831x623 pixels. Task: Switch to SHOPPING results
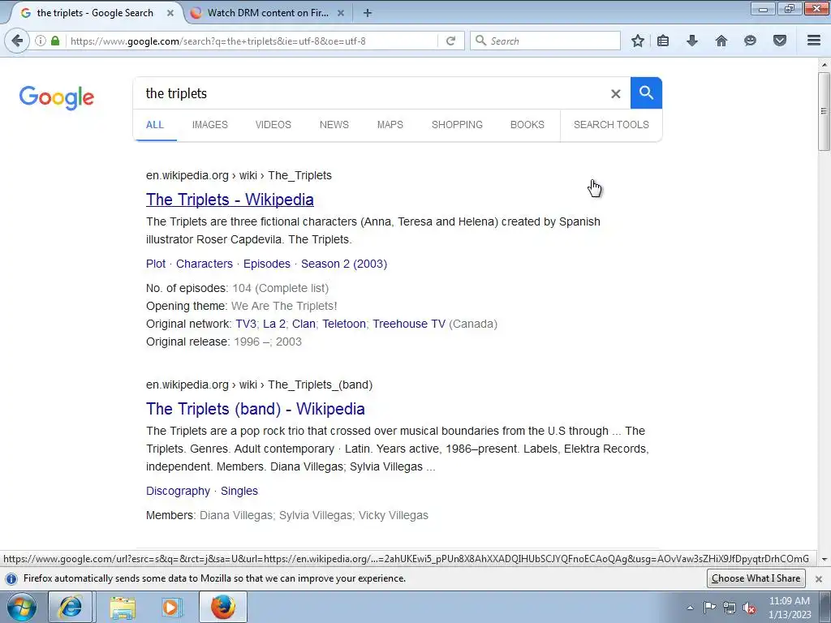click(x=457, y=124)
